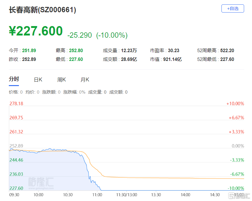Viewport: 252px width, 201px height.
Task: Click the 均价: 0 readout
Action: click(32, 92)
